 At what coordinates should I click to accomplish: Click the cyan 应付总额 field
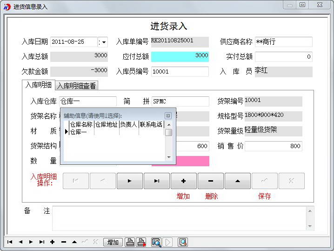(x=180, y=57)
